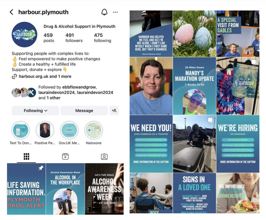The image size is (266, 220).
Task: Open harbour.org.uk and 1 more link
Action: (x=45, y=76)
